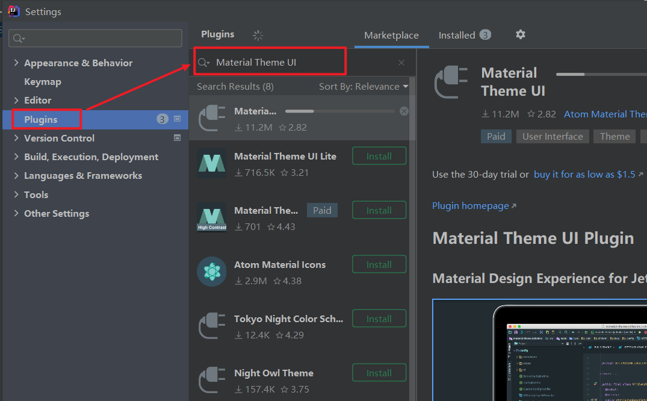
Task: Install the paid High Contrast Material Theme
Action: [x=379, y=210]
